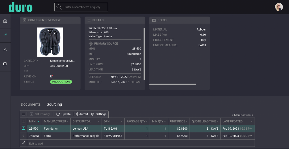Open the Last Updated column dropdown
This screenshot has height=149, width=289.
click(x=252, y=121)
